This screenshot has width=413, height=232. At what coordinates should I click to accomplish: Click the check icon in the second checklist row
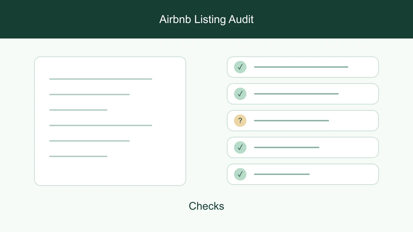240,94
